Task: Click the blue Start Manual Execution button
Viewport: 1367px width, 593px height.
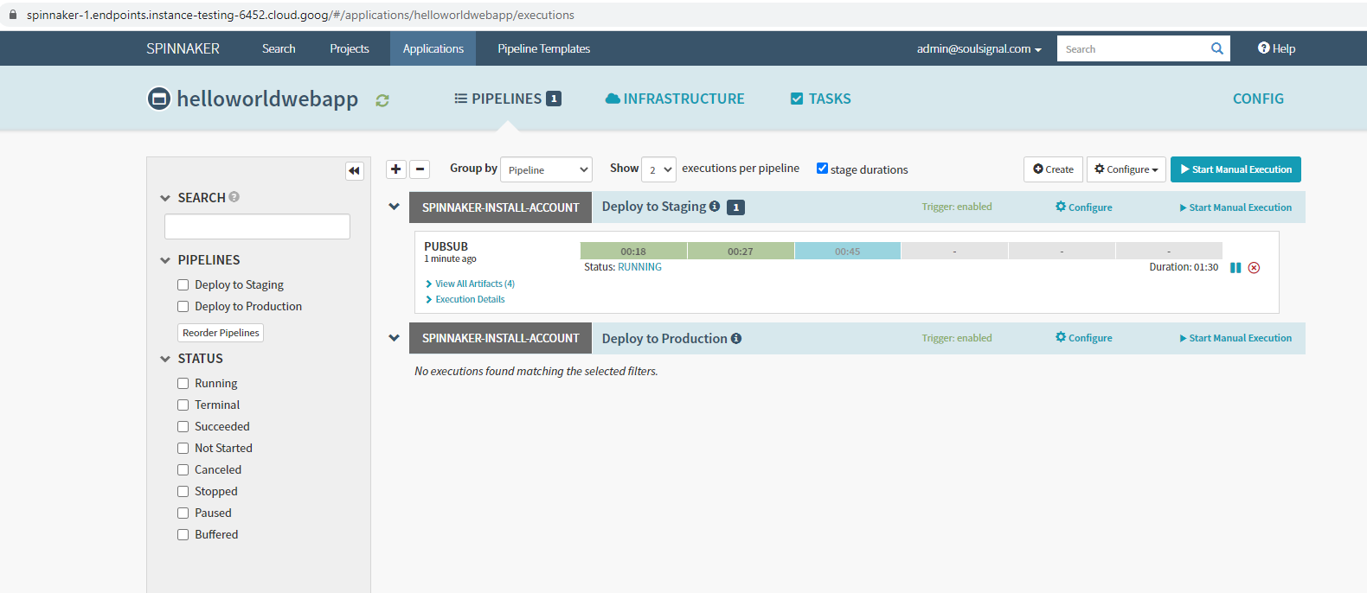Action: (1235, 169)
